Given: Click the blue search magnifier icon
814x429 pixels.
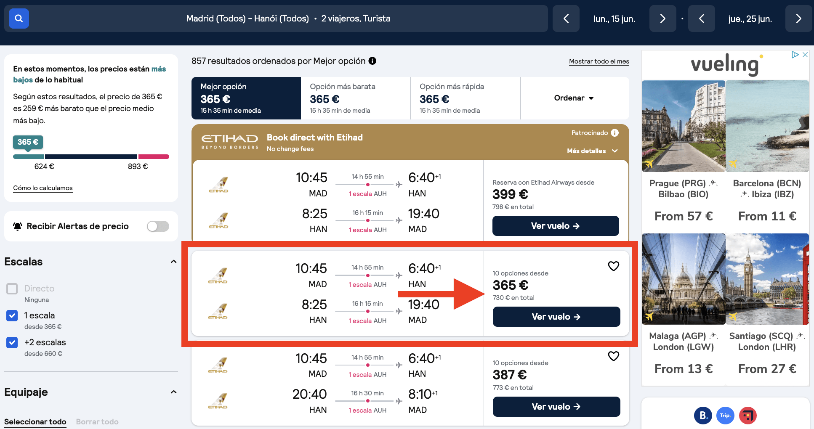Looking at the screenshot, I should click(x=19, y=19).
